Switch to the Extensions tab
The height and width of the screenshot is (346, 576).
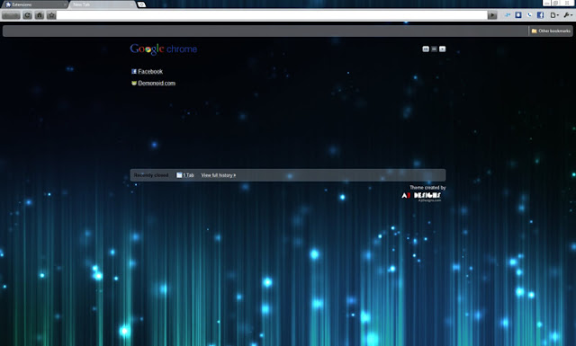click(x=34, y=4)
